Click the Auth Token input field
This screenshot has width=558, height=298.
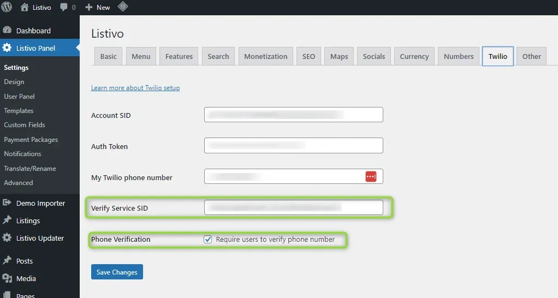(x=294, y=145)
